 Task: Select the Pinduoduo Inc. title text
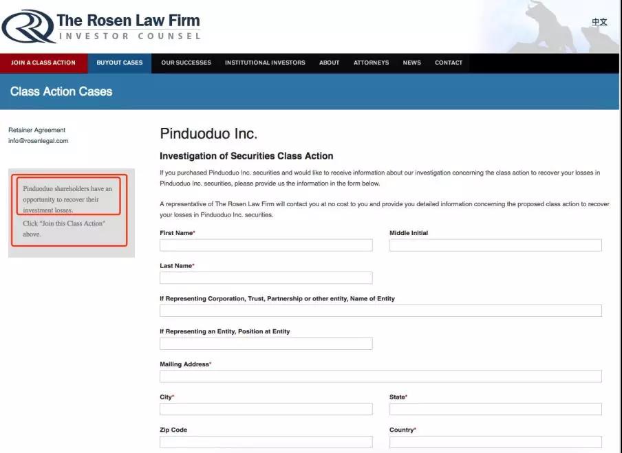[x=208, y=133]
